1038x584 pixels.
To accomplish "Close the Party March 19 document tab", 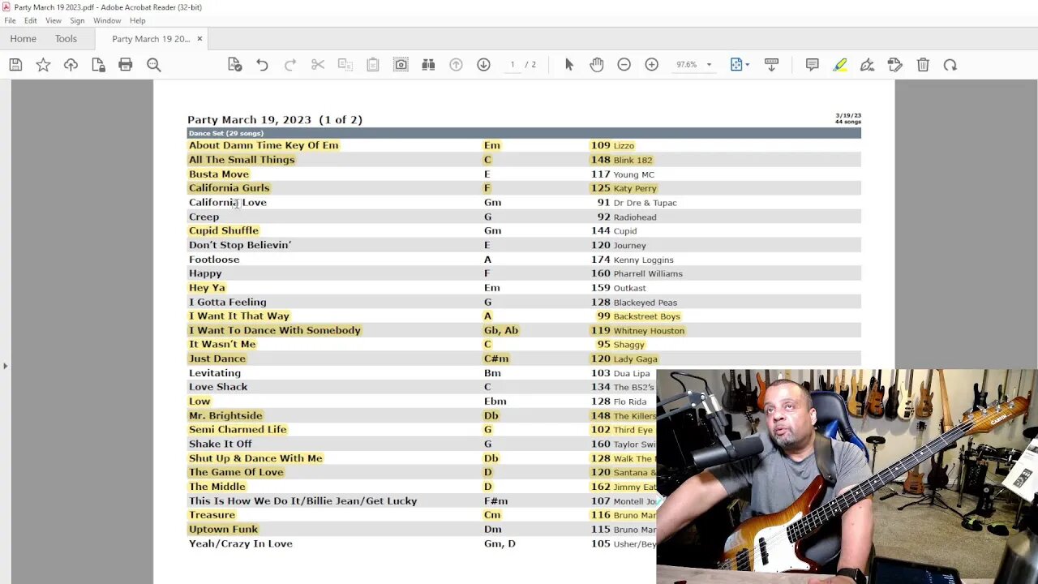I will tap(199, 39).
